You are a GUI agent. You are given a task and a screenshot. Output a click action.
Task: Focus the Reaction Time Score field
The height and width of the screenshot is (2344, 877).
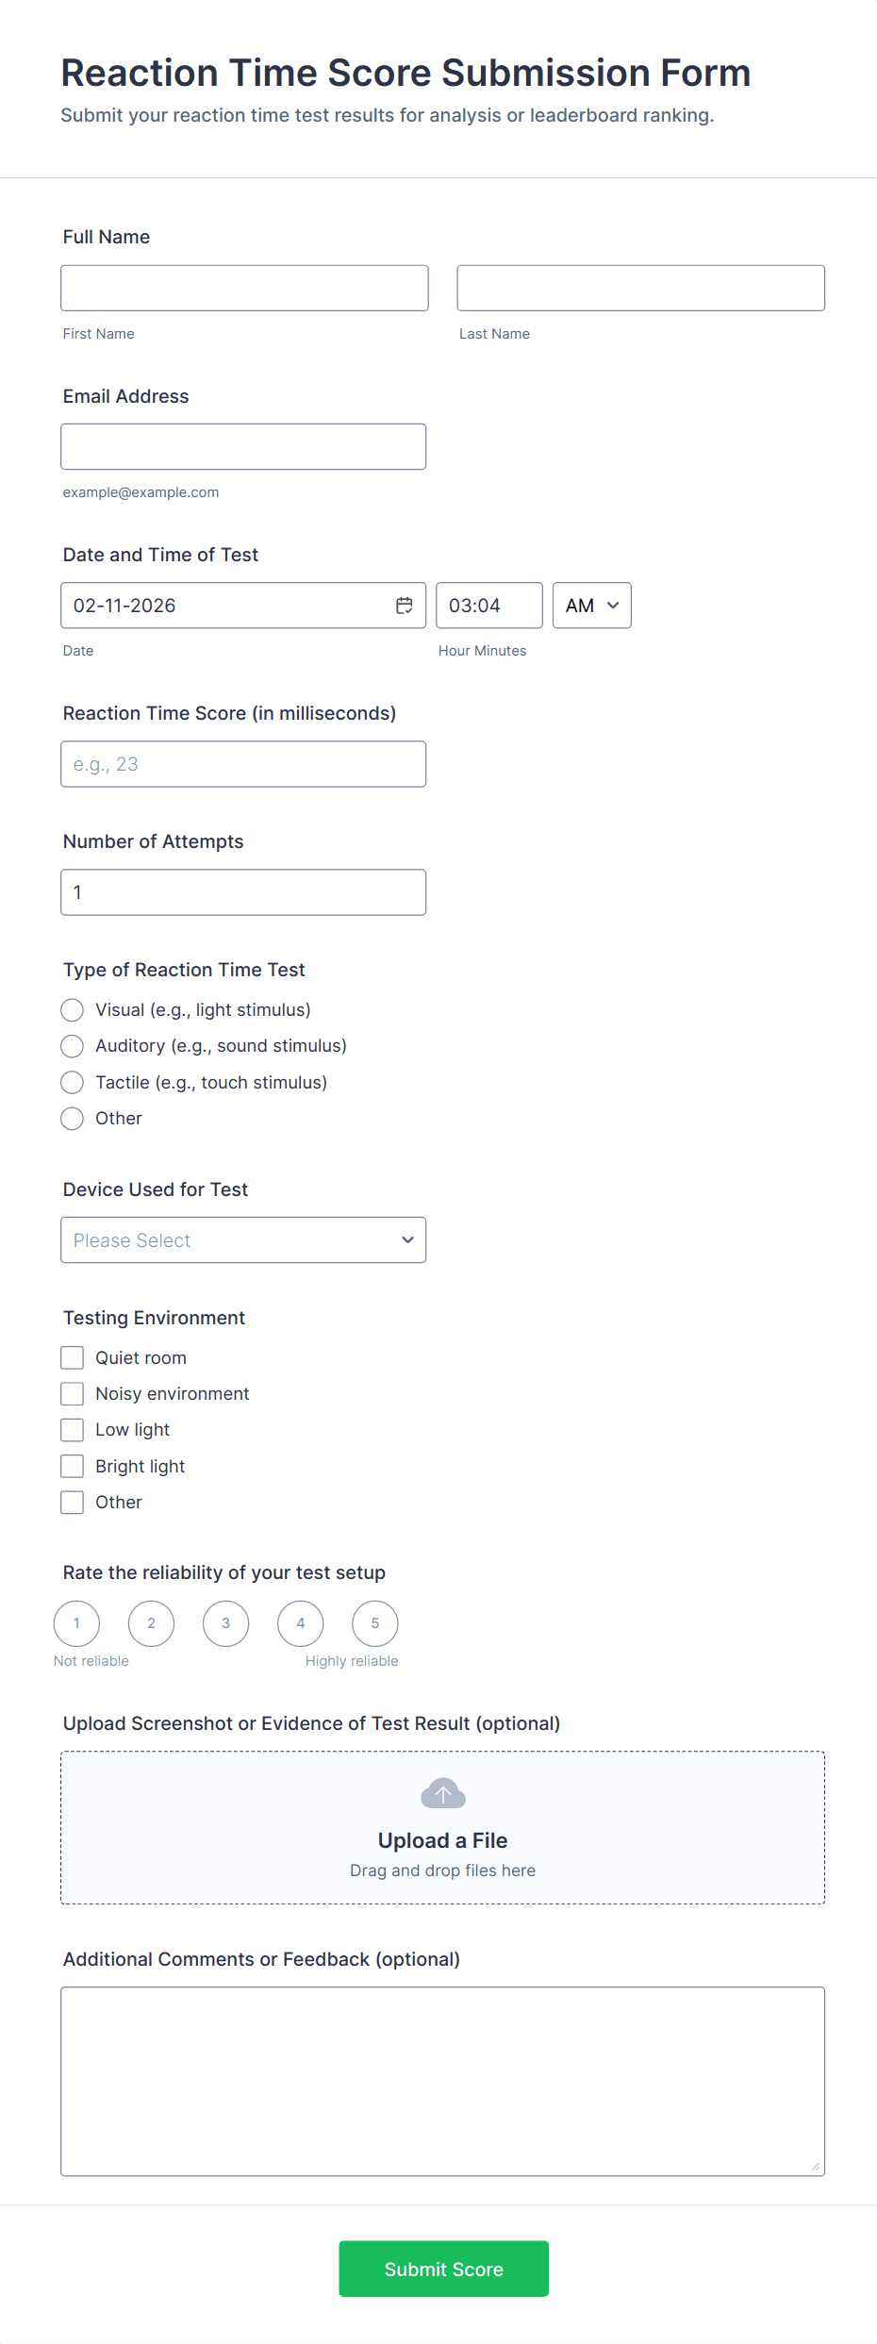243,764
